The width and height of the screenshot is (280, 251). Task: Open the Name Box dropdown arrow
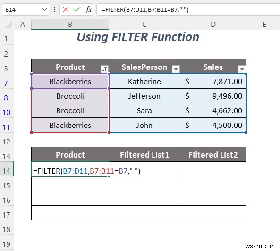(45, 9)
